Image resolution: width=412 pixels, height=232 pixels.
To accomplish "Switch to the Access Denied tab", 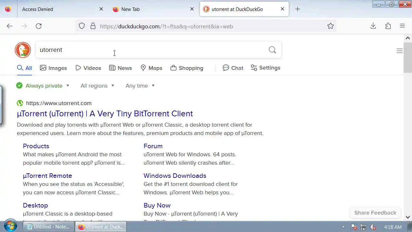I will [x=58, y=9].
